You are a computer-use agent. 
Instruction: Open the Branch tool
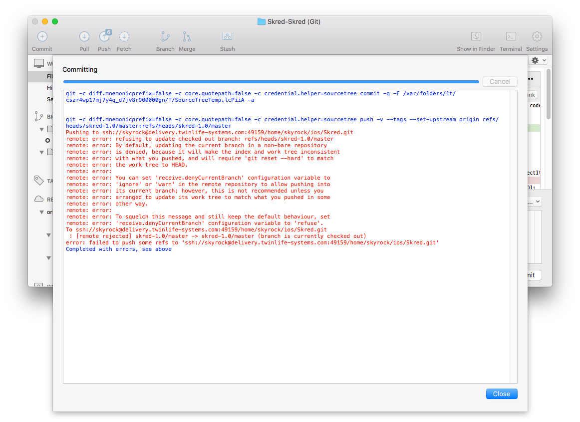pyautogui.click(x=165, y=36)
